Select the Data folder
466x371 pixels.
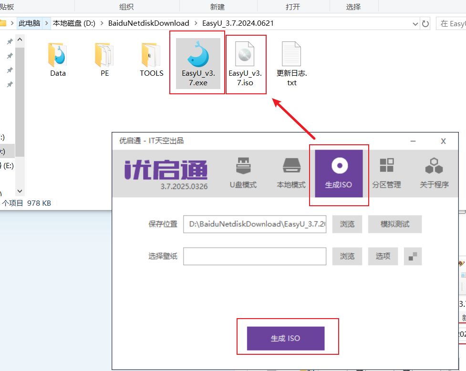point(58,60)
